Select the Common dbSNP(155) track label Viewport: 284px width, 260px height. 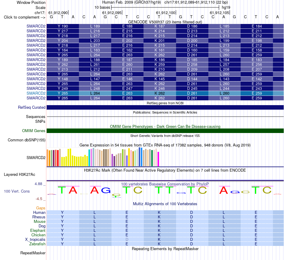click(26, 140)
